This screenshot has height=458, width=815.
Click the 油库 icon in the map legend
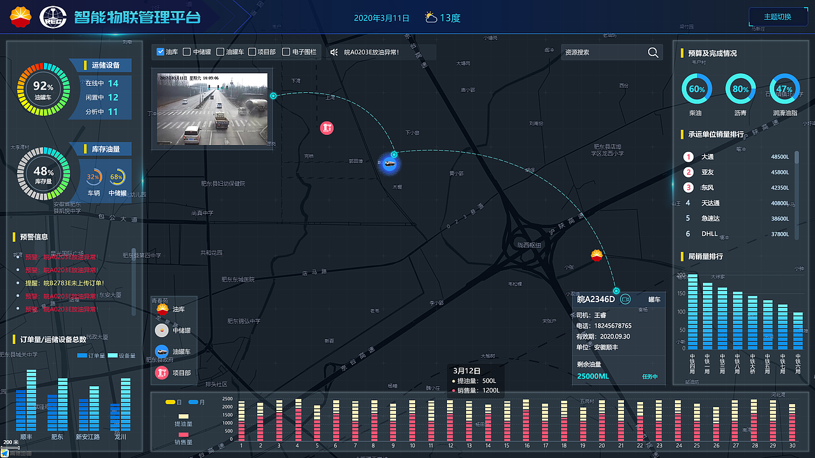click(x=162, y=309)
